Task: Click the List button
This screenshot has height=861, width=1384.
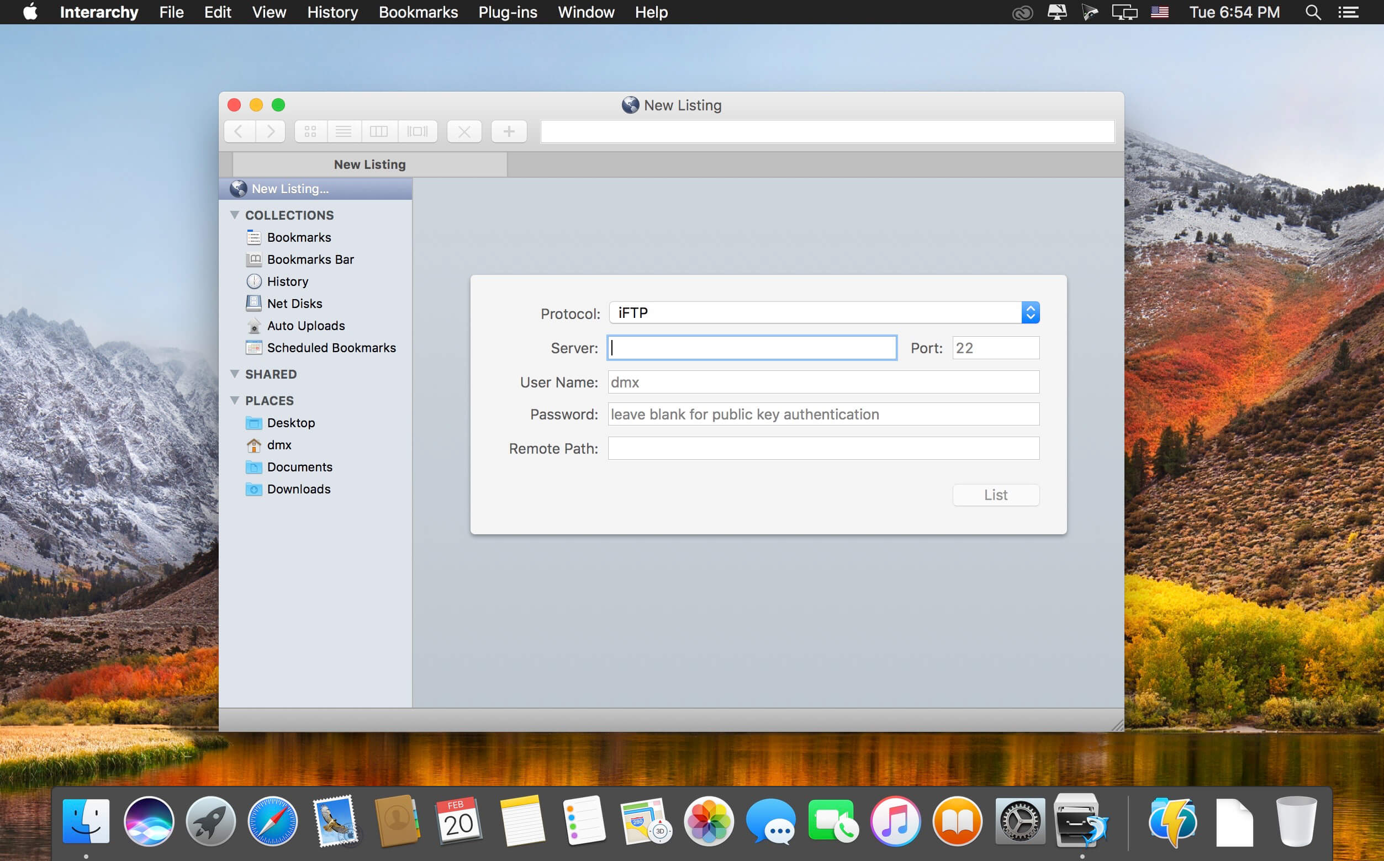Action: [x=996, y=495]
